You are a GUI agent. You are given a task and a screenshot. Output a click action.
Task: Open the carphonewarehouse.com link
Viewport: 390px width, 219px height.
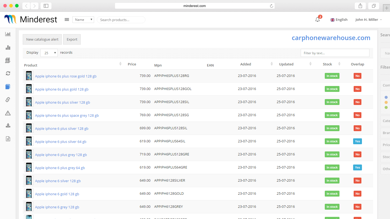pyautogui.click(x=331, y=38)
